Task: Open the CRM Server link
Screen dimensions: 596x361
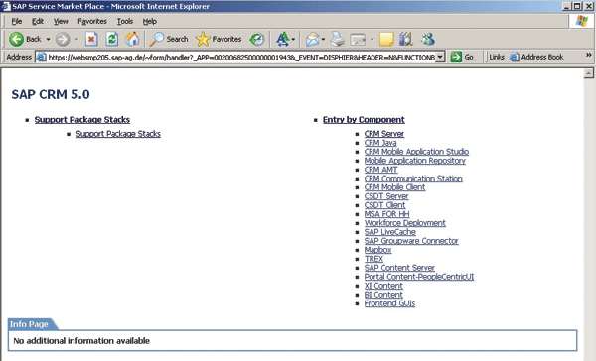Action: tap(383, 134)
